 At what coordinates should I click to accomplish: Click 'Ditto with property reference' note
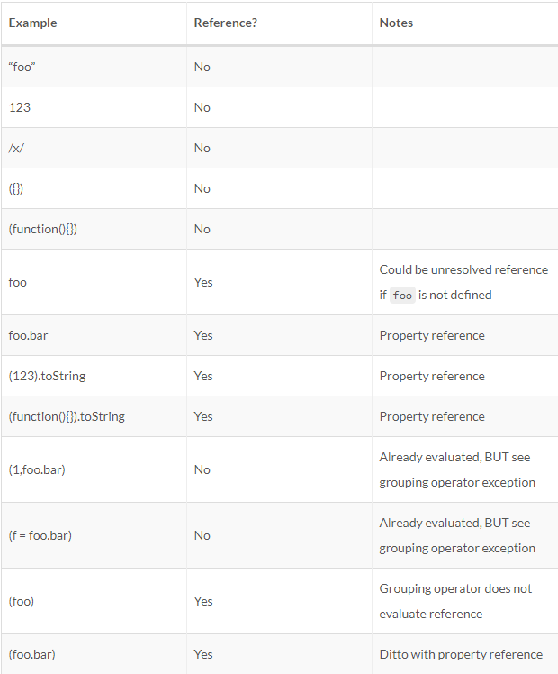click(x=461, y=654)
